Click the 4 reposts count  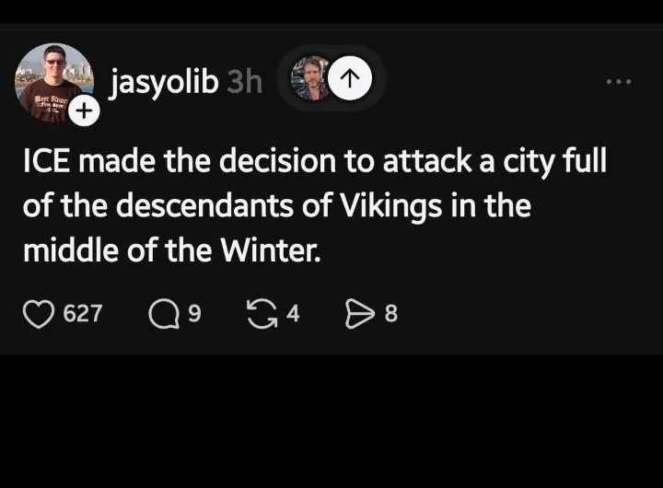point(293,315)
